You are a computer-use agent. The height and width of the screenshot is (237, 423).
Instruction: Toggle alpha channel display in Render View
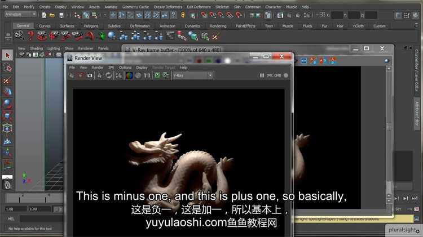click(x=138, y=75)
